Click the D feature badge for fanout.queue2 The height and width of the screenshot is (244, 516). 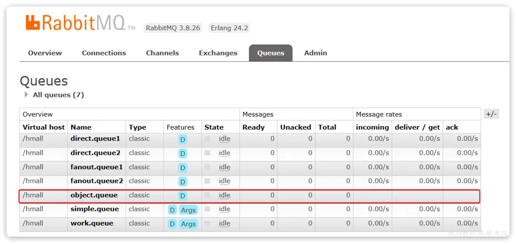click(182, 182)
